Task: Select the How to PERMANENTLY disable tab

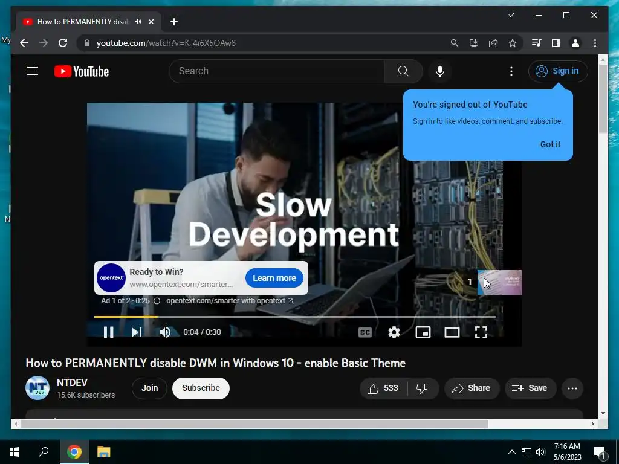Action: [x=88, y=22]
